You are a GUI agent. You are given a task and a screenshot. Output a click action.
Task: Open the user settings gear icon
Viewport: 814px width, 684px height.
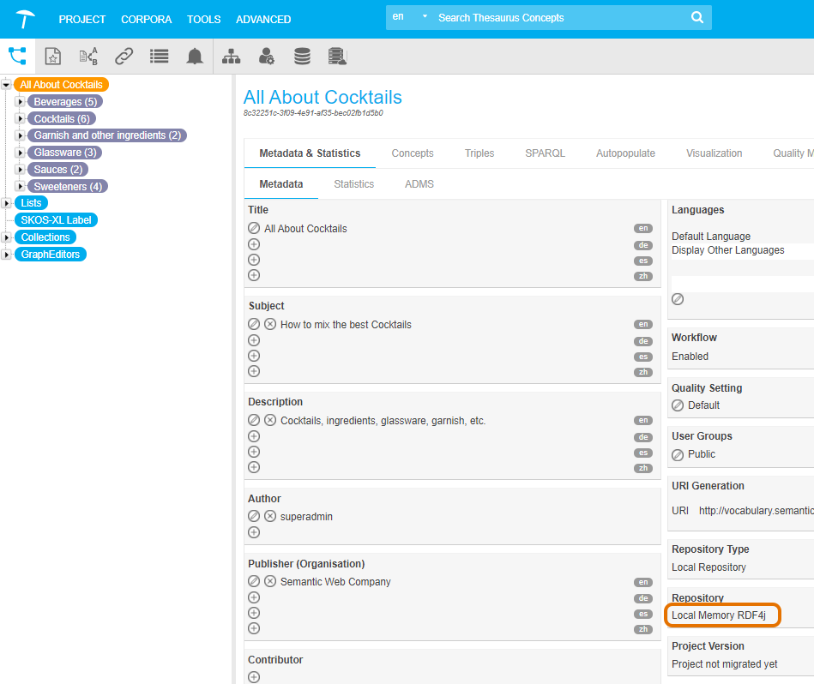click(x=267, y=57)
